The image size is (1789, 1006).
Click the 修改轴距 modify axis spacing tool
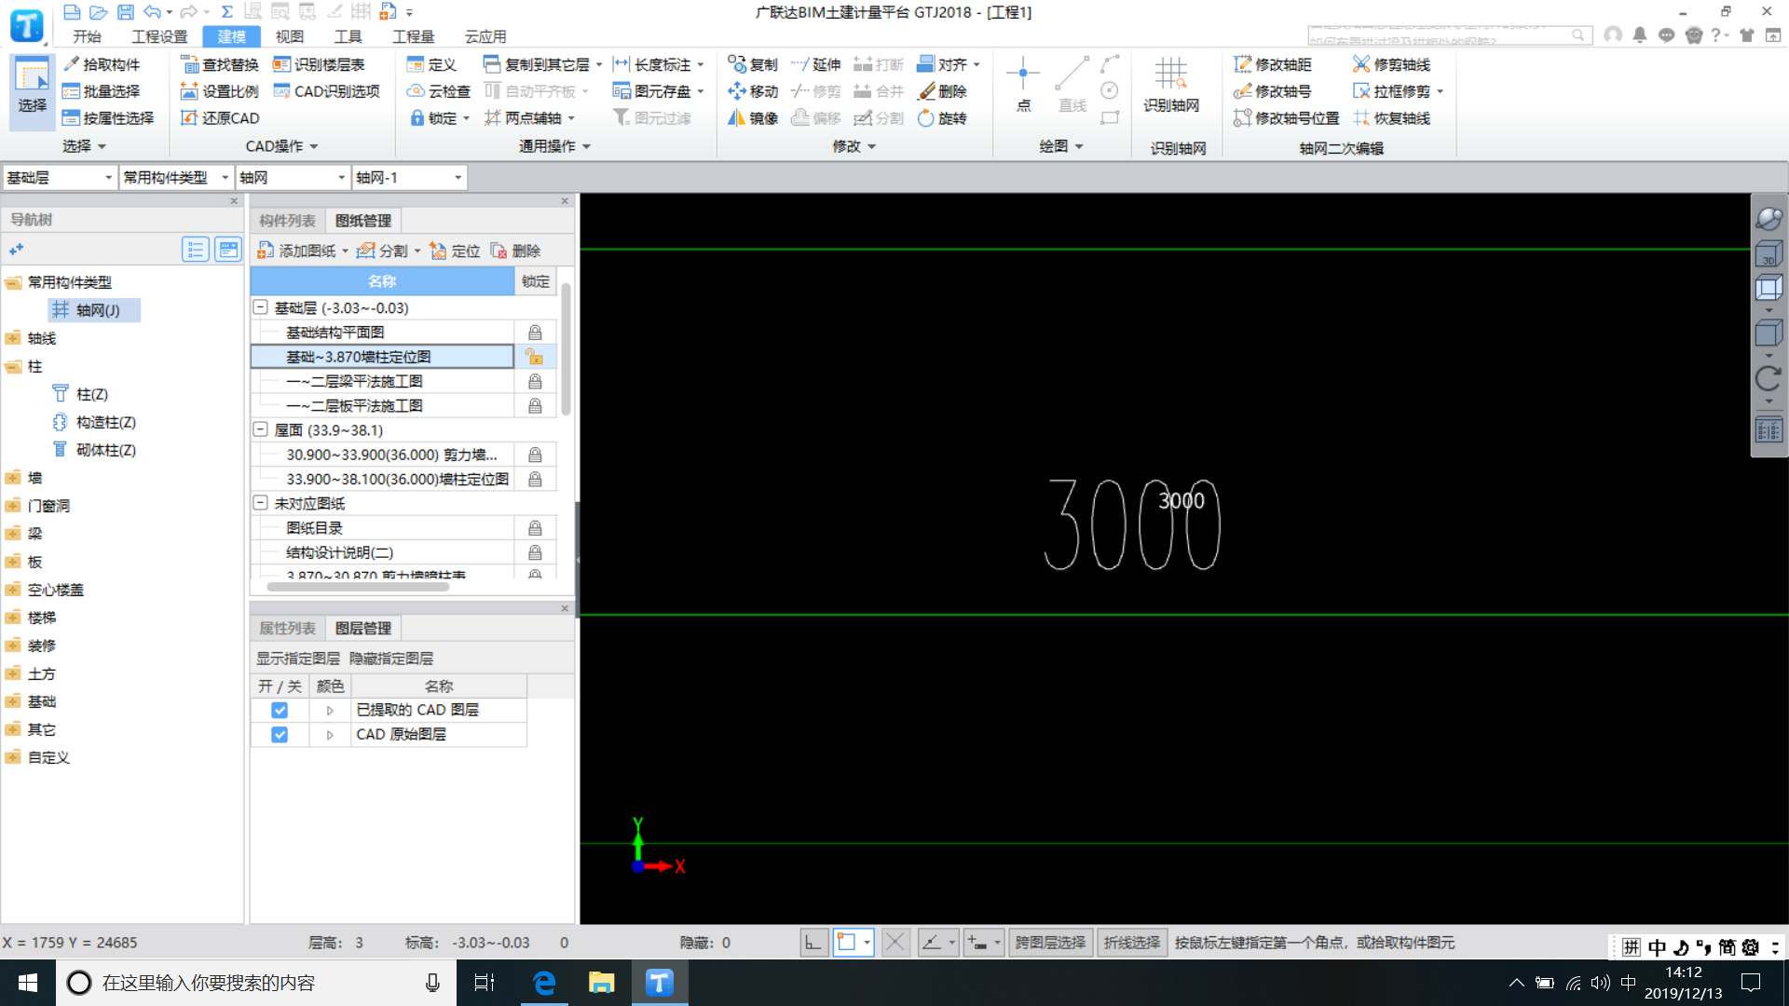[x=1273, y=64]
